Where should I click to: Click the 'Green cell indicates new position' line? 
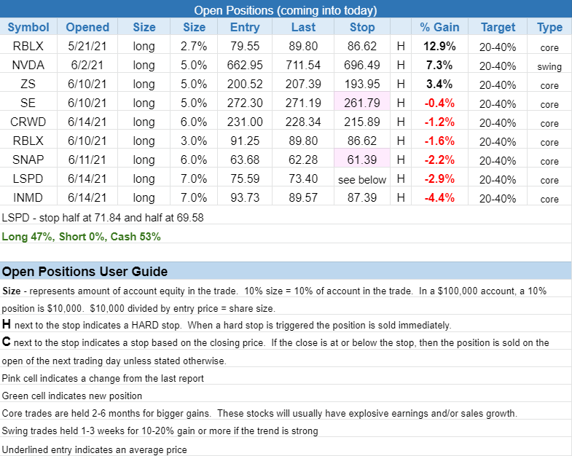coord(72,396)
